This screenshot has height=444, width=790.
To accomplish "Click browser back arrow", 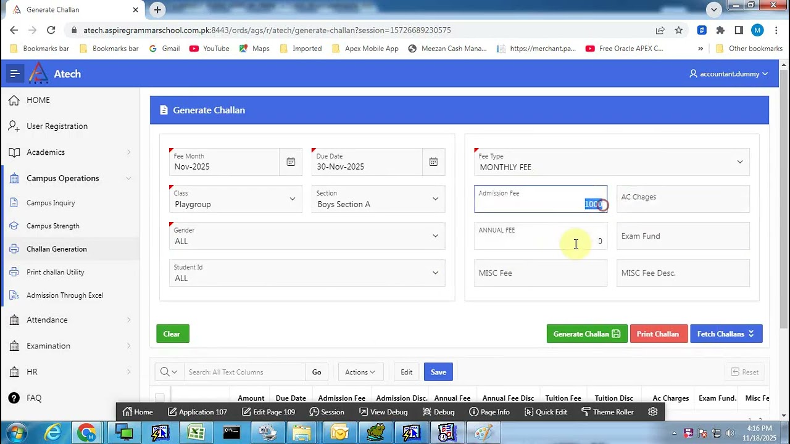I will point(14,30).
